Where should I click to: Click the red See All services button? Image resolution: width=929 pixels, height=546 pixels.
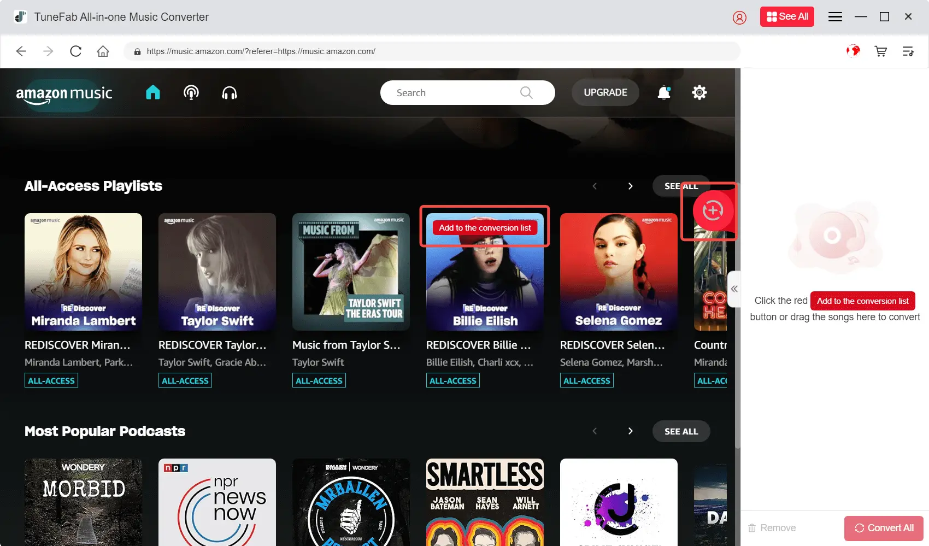click(787, 17)
